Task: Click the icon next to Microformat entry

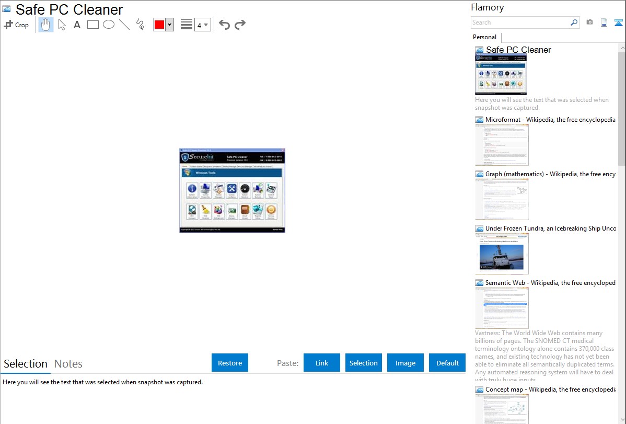Action: [479, 120]
